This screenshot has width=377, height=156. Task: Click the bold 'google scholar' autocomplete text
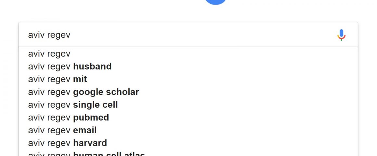106,92
